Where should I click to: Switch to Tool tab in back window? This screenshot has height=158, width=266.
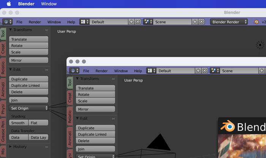click(x=3, y=34)
